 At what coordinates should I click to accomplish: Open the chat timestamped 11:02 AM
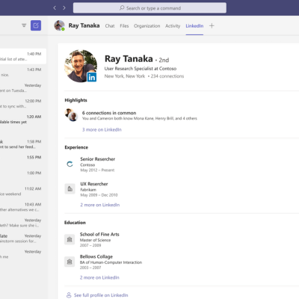pyautogui.click(x=23, y=191)
